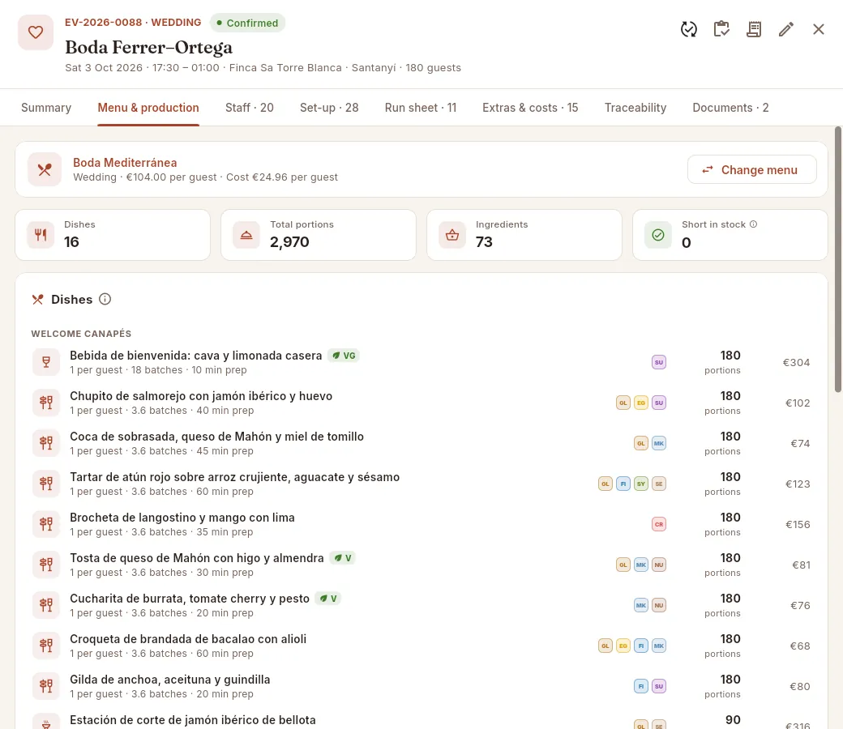The height and width of the screenshot is (729, 843).
Task: Open the Staff · 20 tab
Action: point(250,108)
